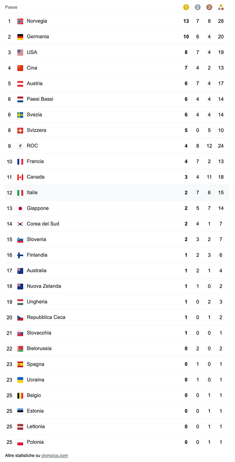
Task: Open the Germania country entry
Action: [x=38, y=37]
